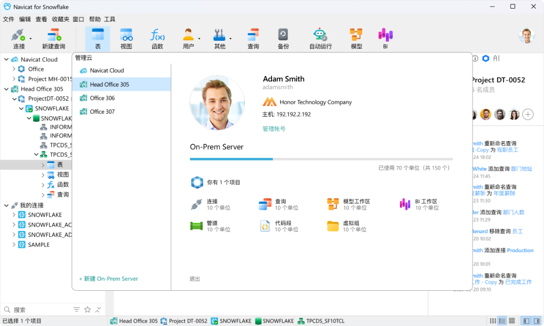Select Navicat Cloud in the 管理云 list
544x326 pixels.
121,70
